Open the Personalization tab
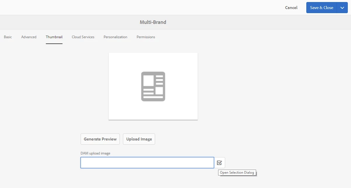Image resolution: width=351 pixels, height=188 pixels. [x=115, y=37]
